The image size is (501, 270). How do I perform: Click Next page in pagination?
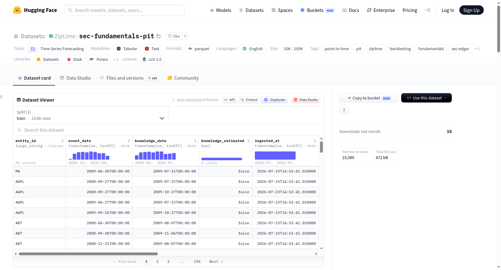coord(216,262)
